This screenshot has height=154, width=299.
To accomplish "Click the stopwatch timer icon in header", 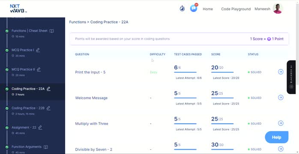I will [182, 9].
